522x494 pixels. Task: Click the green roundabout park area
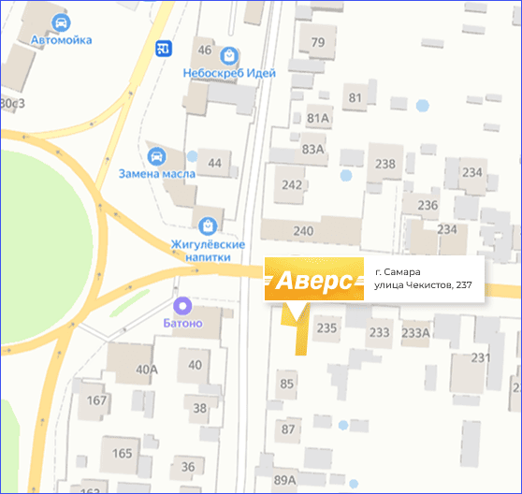(43, 246)
